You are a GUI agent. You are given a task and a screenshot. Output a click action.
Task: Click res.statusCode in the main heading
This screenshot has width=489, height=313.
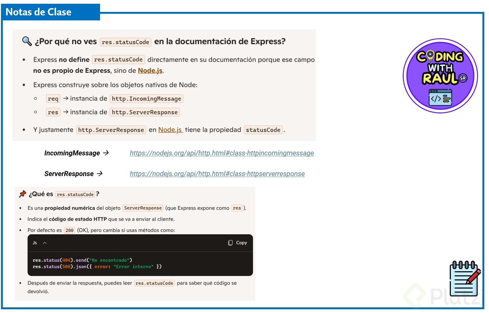[x=125, y=42]
